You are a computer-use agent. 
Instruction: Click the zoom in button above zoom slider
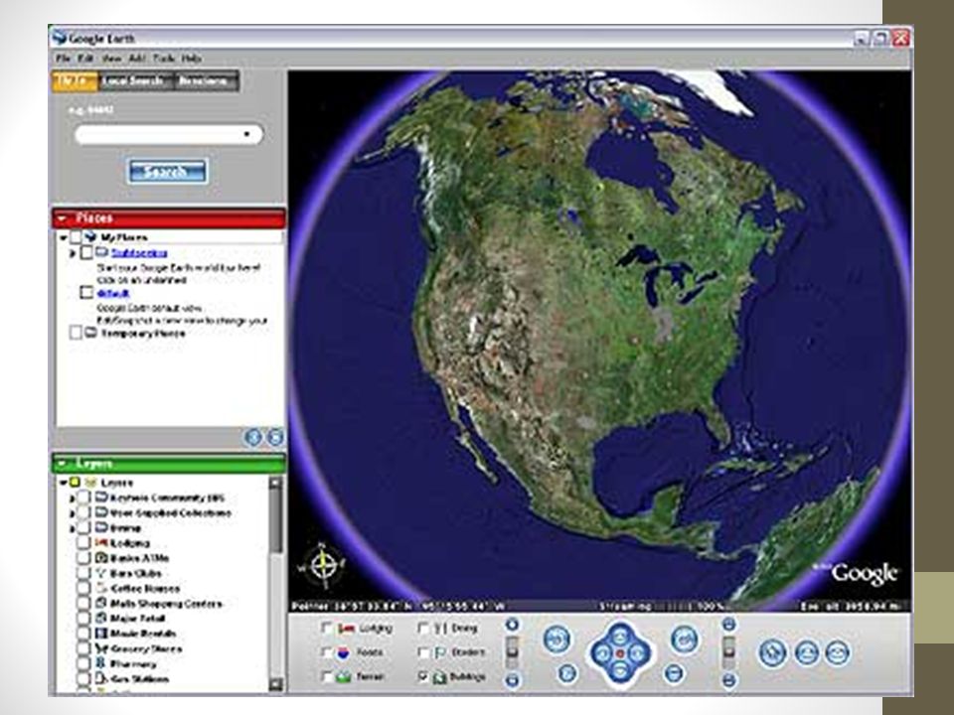[513, 625]
